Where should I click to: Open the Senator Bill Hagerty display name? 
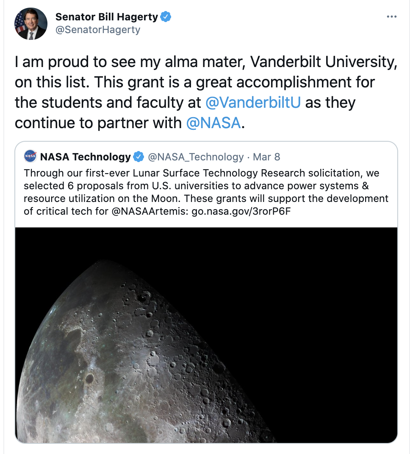click(x=107, y=17)
